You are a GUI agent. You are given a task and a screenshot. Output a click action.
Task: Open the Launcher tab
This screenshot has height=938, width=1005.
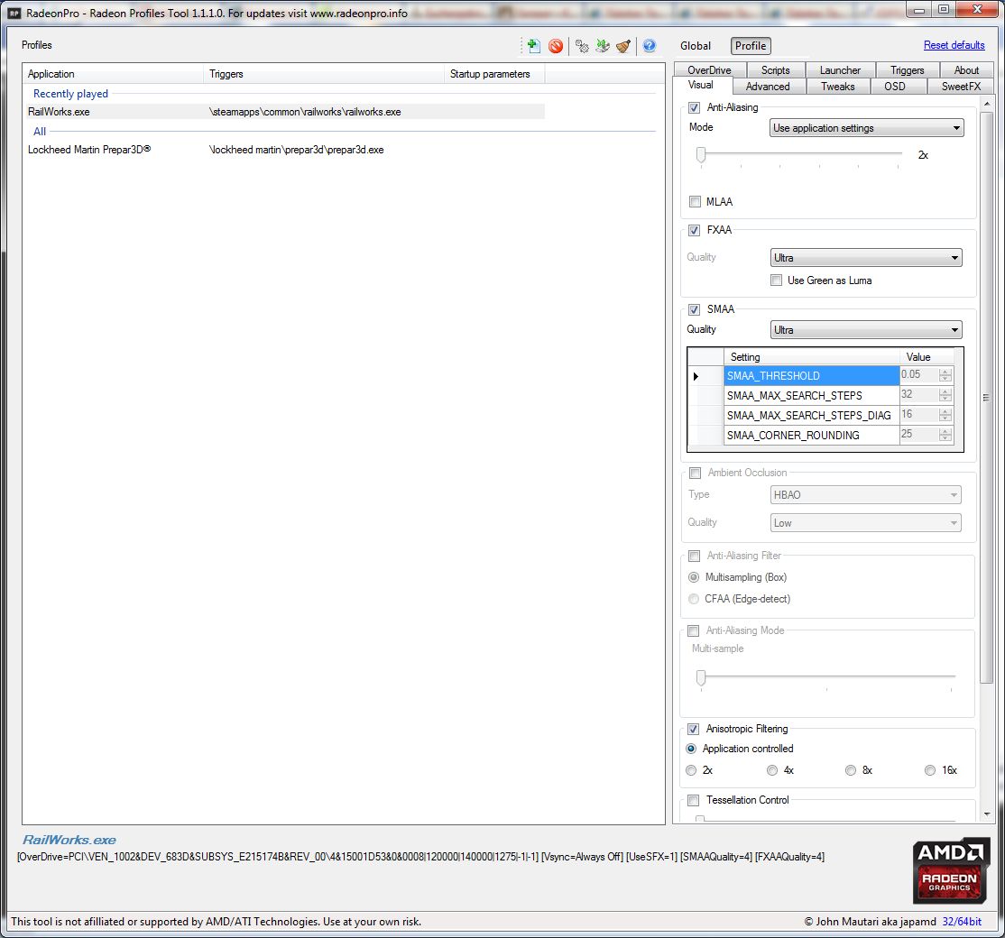coord(840,70)
